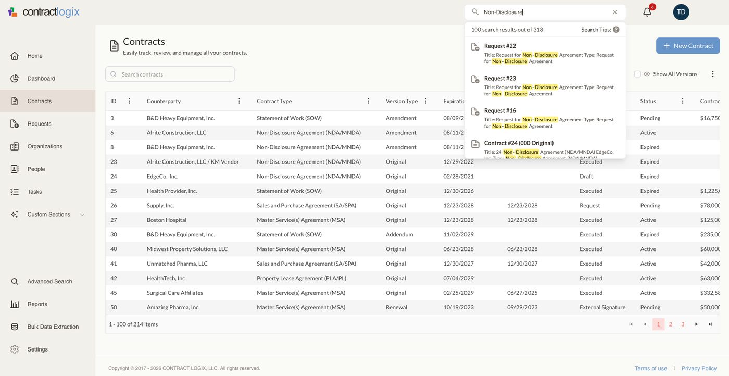Image resolution: width=729 pixels, height=376 pixels.
Task: Open the Version Type column menu
Action: (425, 101)
